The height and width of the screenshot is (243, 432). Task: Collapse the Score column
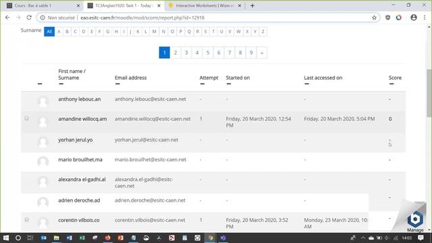(391, 84)
